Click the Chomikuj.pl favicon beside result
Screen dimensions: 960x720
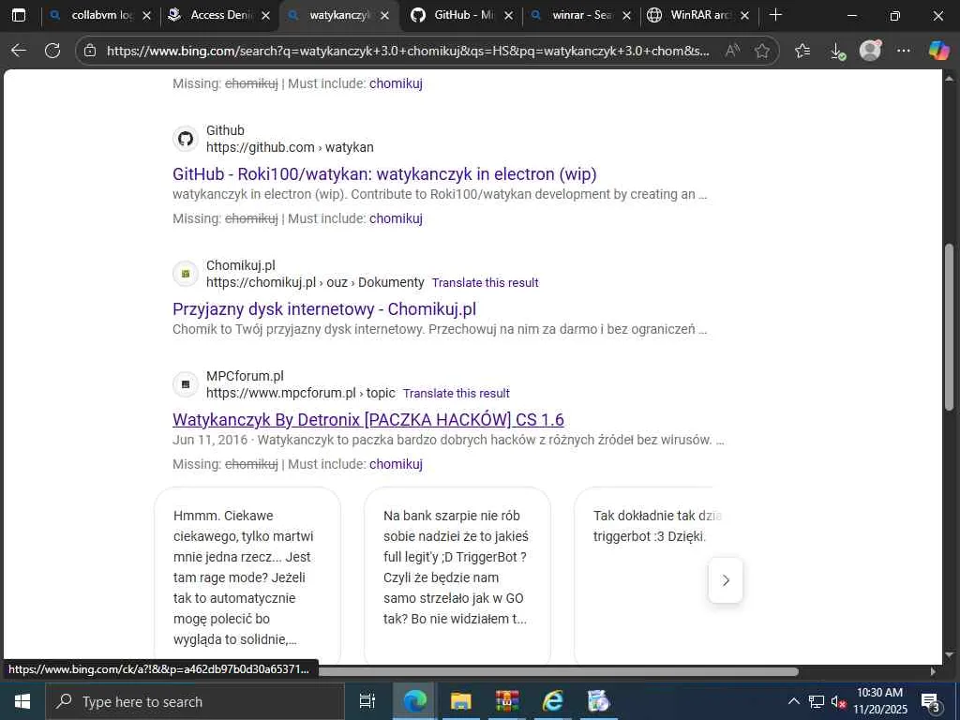[x=186, y=274]
